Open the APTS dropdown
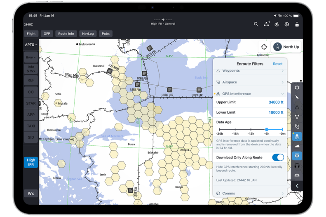 point(31,44)
